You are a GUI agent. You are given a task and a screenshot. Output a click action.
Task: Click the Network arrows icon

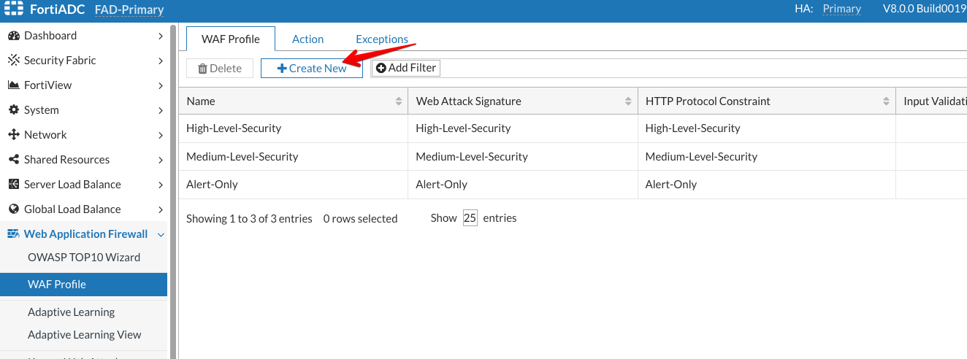pyautogui.click(x=13, y=135)
